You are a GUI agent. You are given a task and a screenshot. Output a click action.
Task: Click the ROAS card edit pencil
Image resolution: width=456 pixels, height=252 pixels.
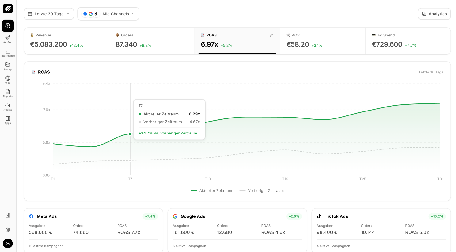tap(271, 35)
